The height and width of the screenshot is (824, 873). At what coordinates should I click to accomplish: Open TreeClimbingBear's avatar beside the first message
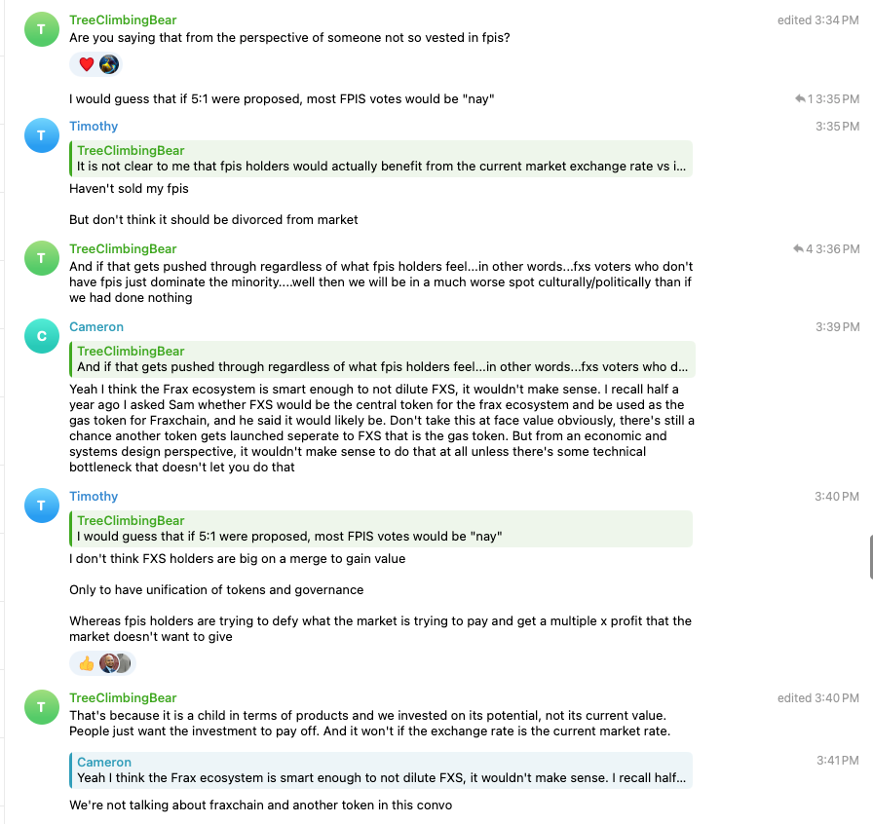(40, 29)
